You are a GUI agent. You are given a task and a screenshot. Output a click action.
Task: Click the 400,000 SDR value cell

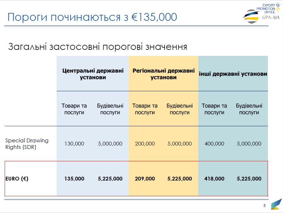click(x=214, y=144)
